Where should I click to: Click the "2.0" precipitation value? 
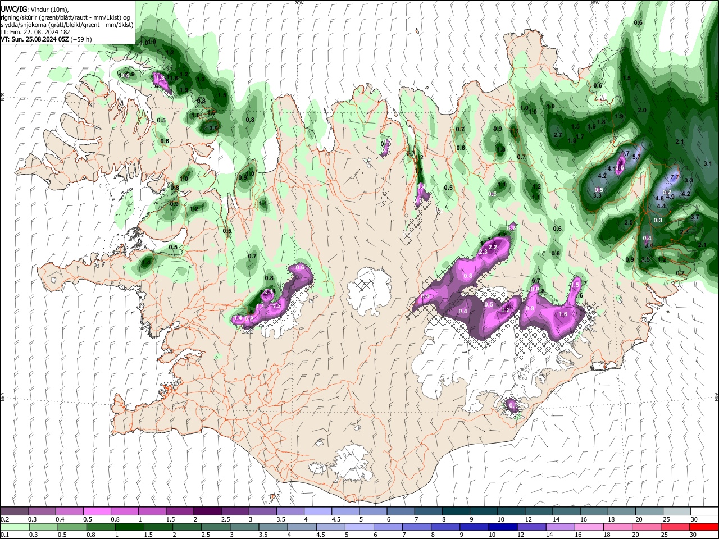[x=642, y=111]
